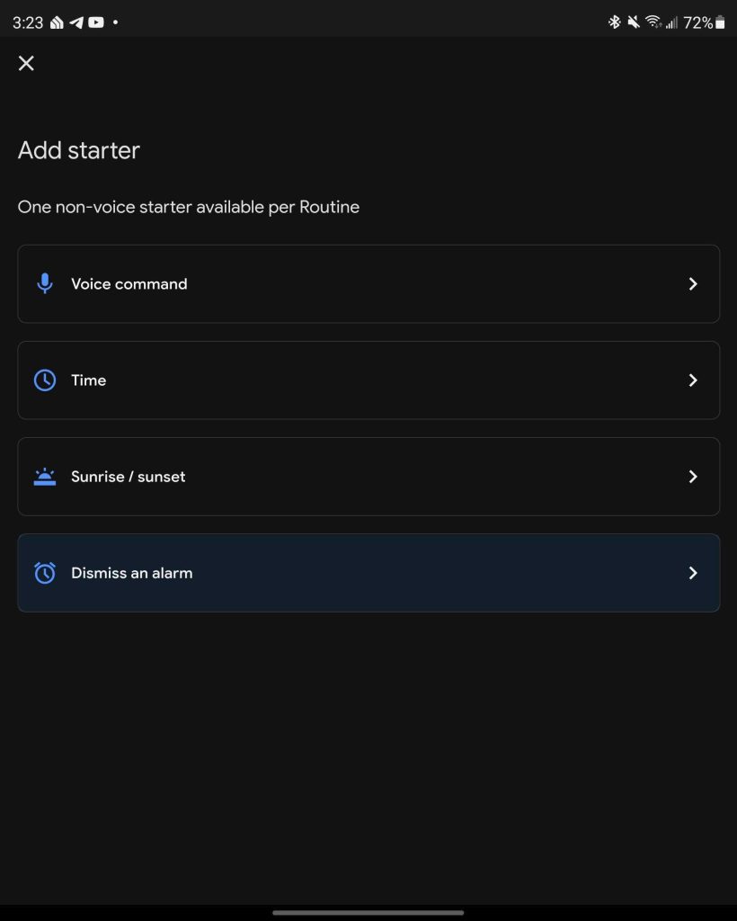This screenshot has height=921, width=737.
Task: Tap the alarm clock icon
Action: click(x=45, y=573)
